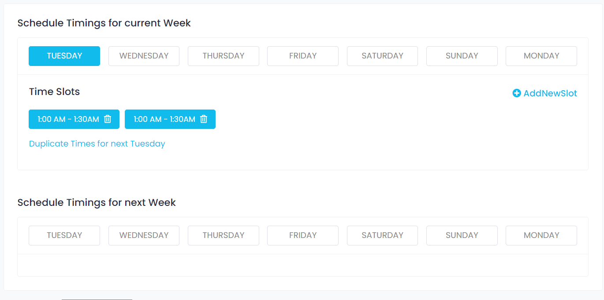Choose Sunday in current week schedule
604x300 pixels.
pyautogui.click(x=462, y=56)
